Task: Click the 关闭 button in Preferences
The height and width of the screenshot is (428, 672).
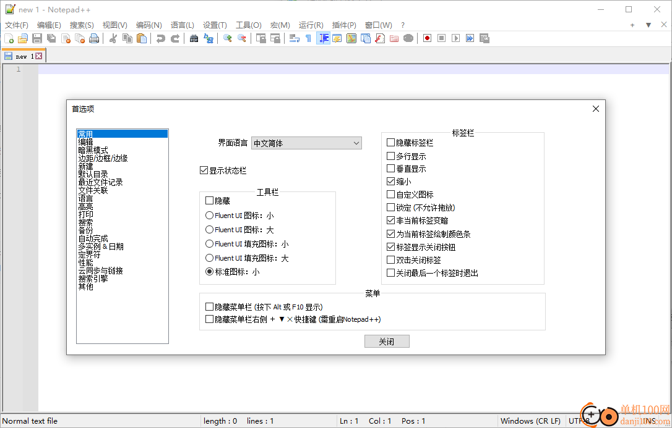Action: [x=387, y=342]
